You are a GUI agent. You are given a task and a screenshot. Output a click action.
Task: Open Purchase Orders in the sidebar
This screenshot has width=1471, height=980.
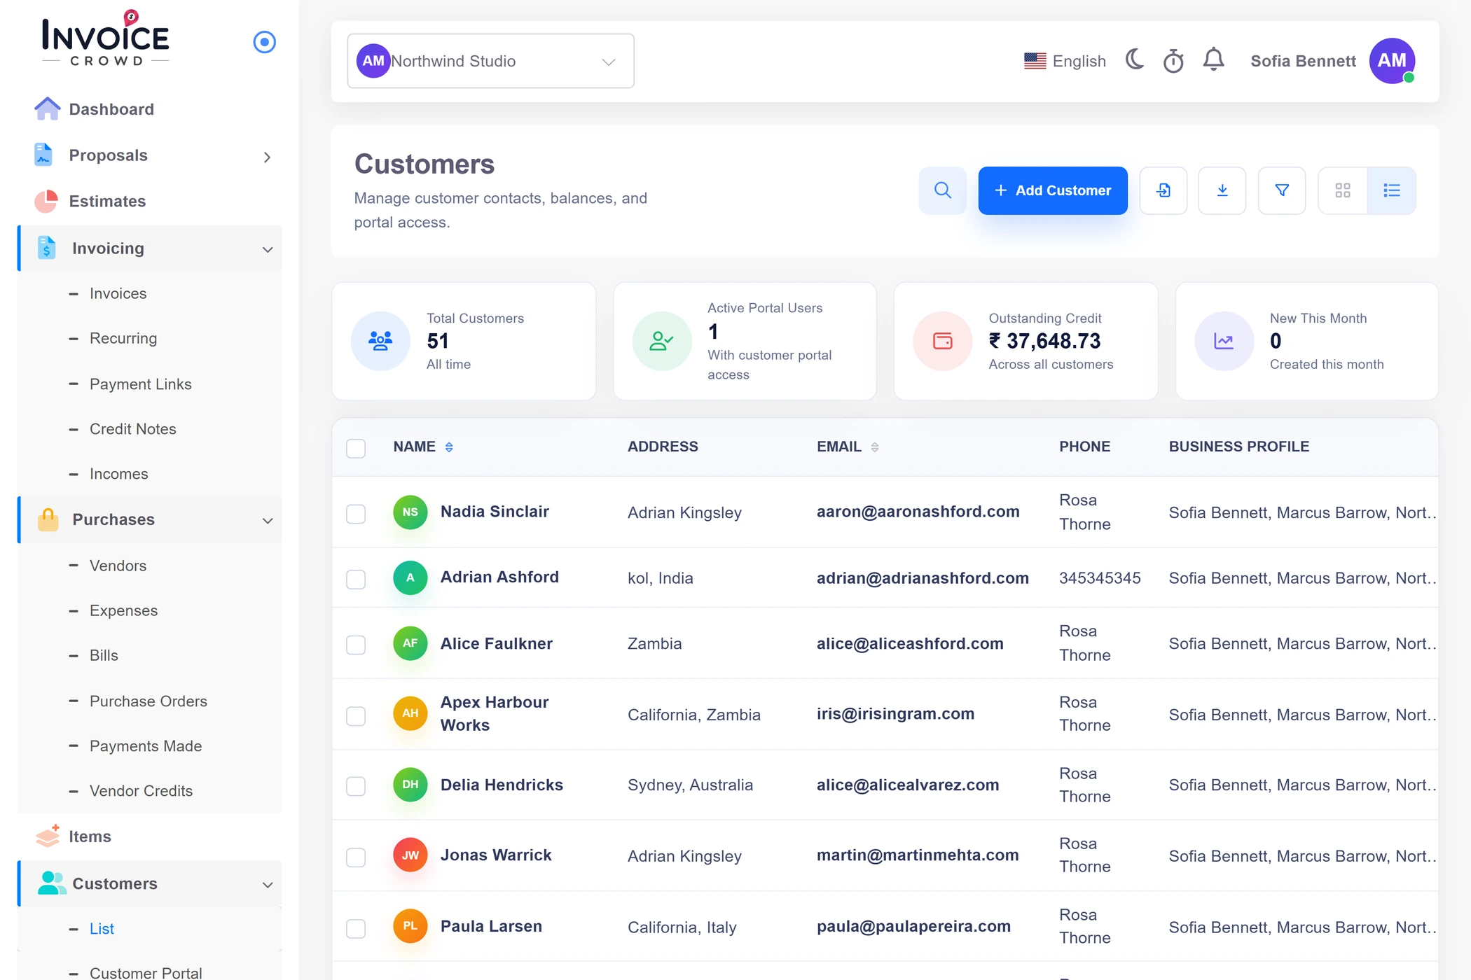click(149, 701)
